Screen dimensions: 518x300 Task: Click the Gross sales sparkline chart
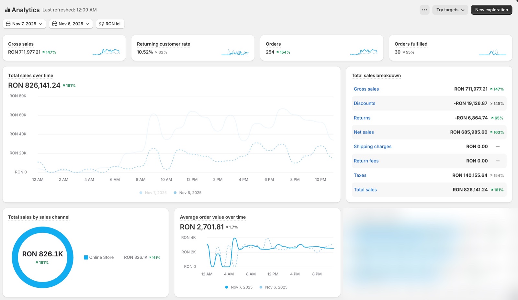(106, 52)
